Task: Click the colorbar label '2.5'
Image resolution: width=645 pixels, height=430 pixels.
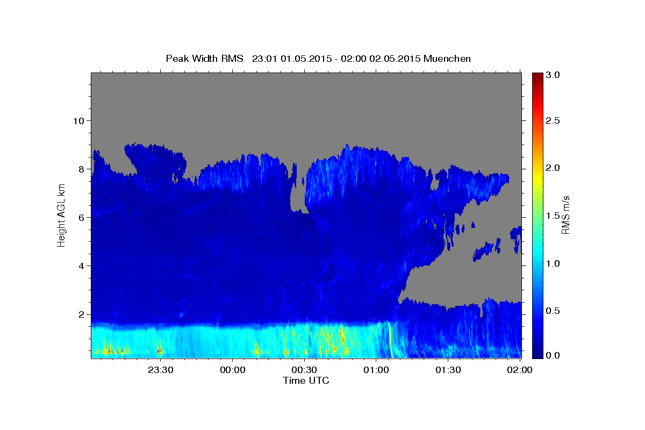Action: [x=553, y=120]
